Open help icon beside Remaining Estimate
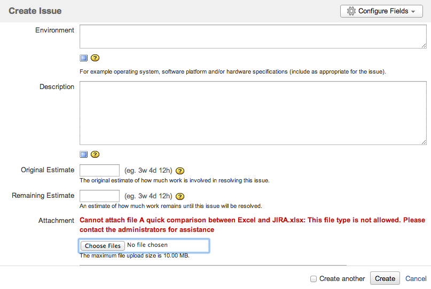431x289 pixels. [x=180, y=196]
